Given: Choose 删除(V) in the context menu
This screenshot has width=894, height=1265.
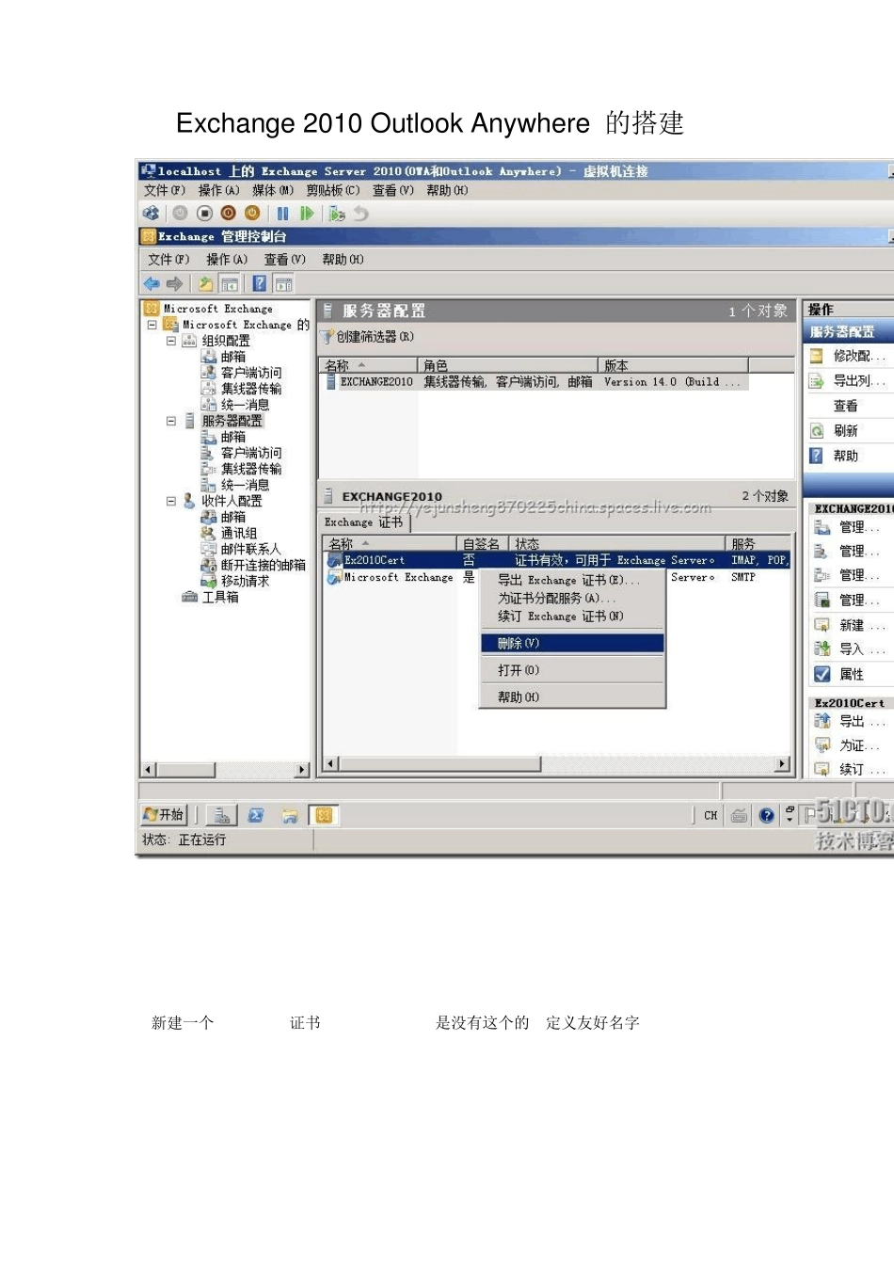Looking at the screenshot, I should 572,643.
